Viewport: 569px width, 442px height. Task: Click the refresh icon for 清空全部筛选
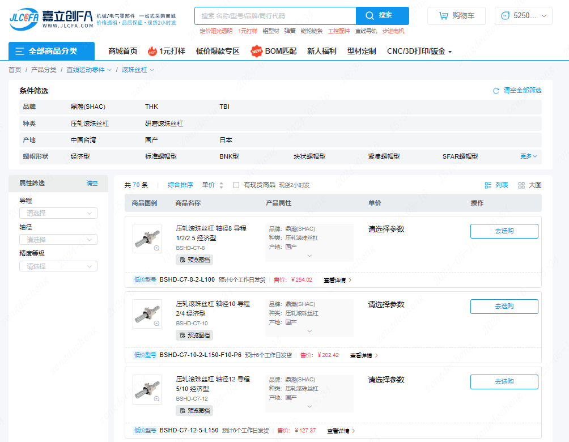pyautogui.click(x=496, y=91)
